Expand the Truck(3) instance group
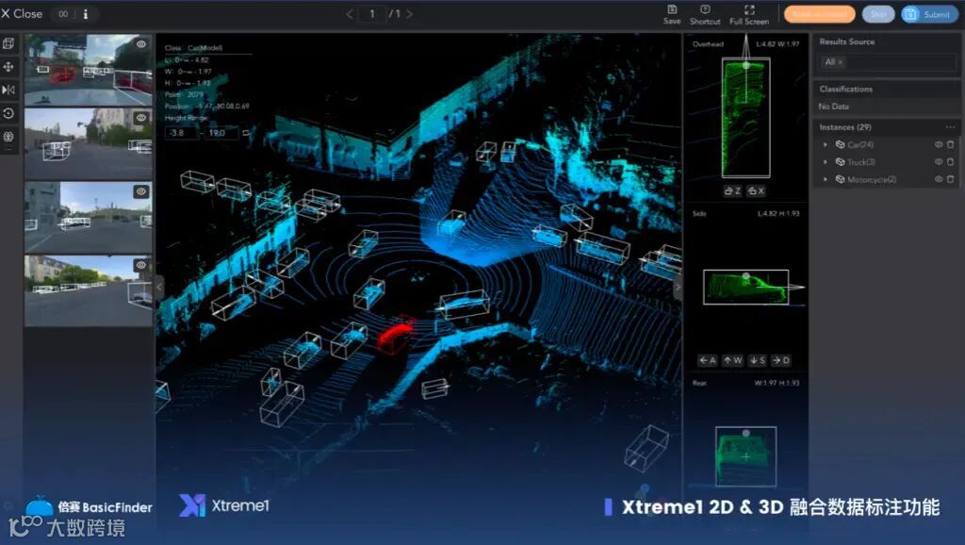The height and width of the screenshot is (545, 965). (x=826, y=162)
